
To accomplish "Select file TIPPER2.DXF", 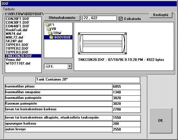I will point(23,49).
